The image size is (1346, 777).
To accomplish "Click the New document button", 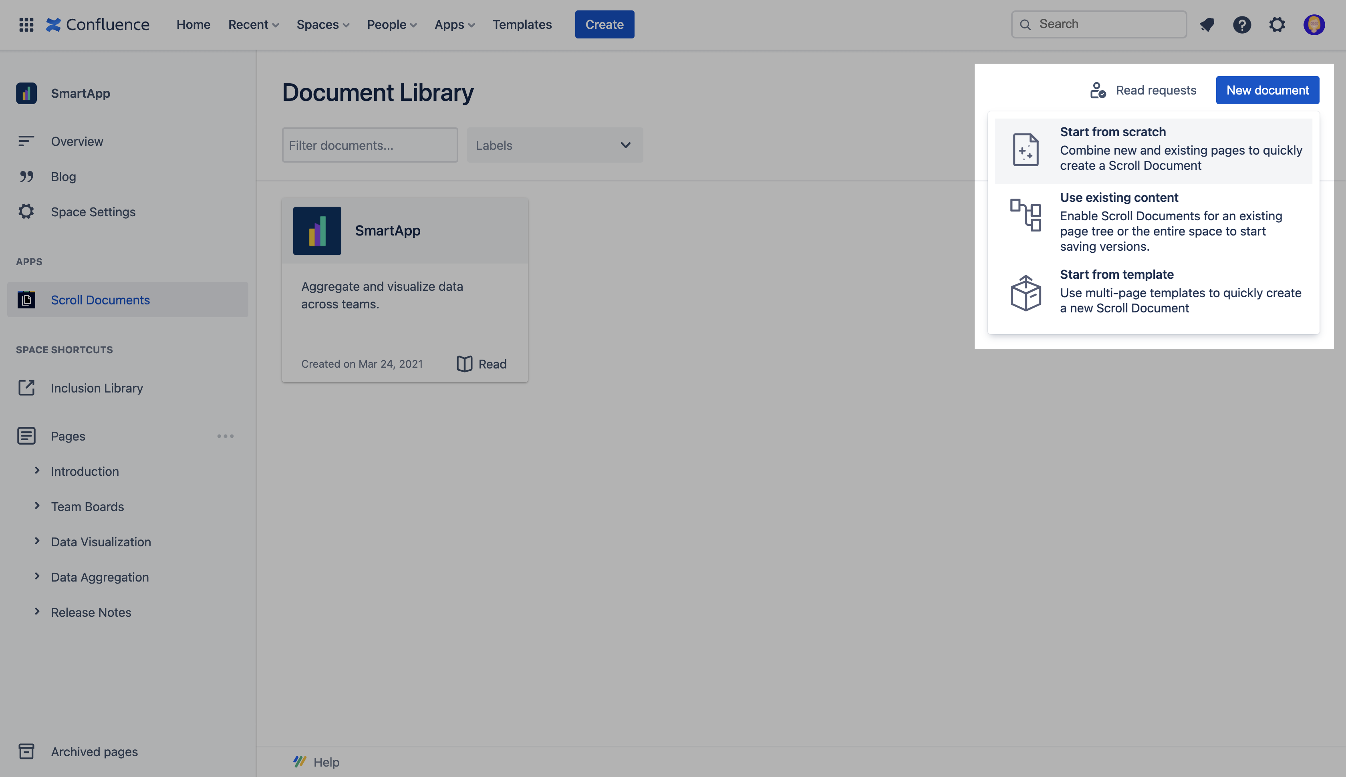I will click(x=1267, y=90).
